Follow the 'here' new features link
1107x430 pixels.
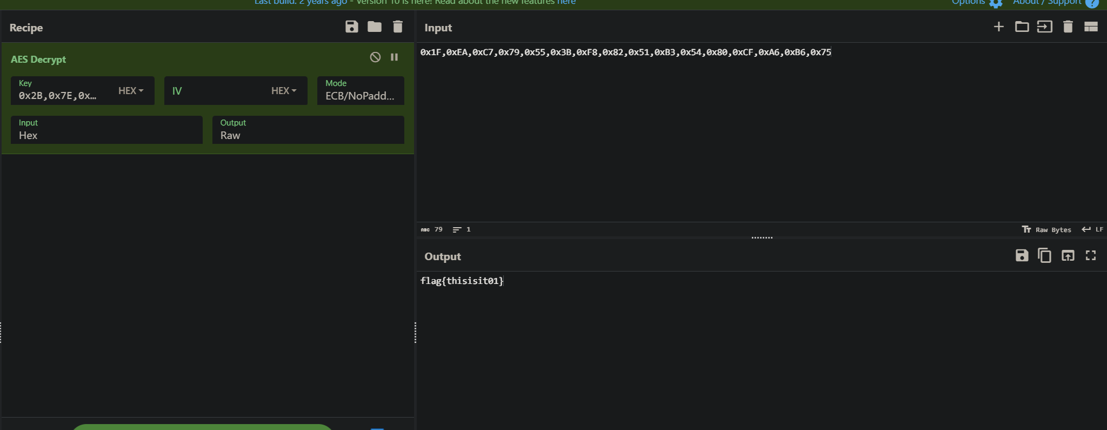click(x=566, y=2)
